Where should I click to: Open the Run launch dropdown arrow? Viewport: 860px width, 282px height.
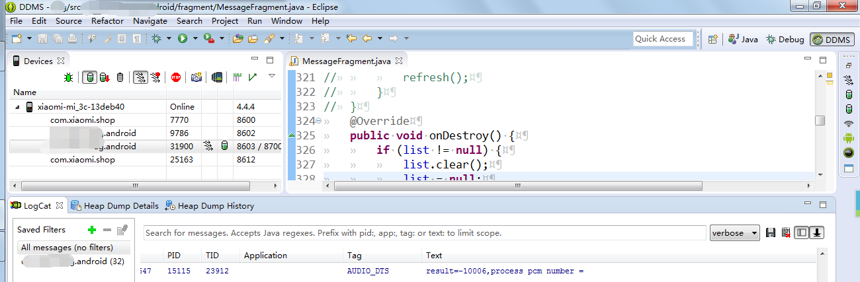click(x=194, y=39)
